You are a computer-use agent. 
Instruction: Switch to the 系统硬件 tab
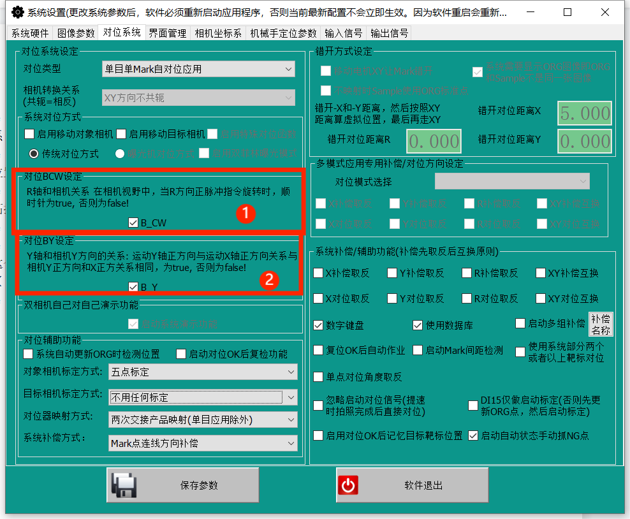click(29, 33)
